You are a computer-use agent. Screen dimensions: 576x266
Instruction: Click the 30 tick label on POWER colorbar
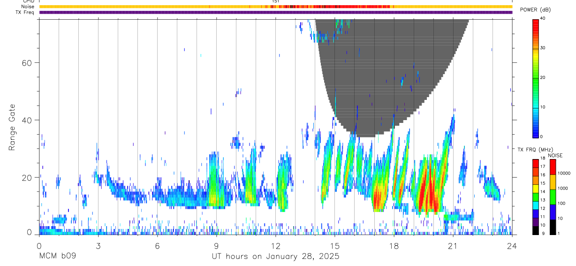pyautogui.click(x=543, y=48)
